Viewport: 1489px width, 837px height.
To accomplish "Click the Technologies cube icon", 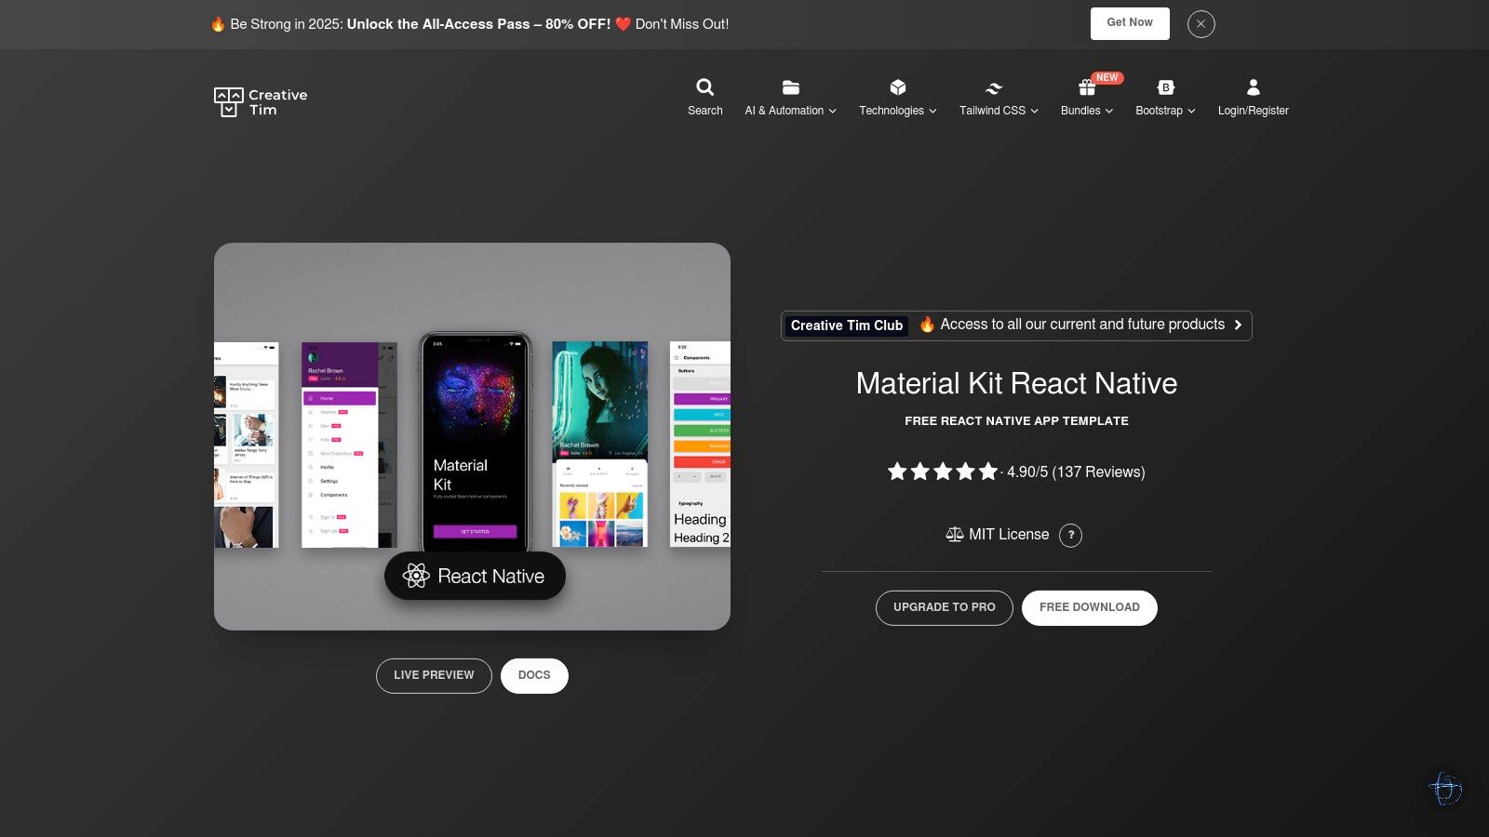I will pyautogui.click(x=898, y=87).
